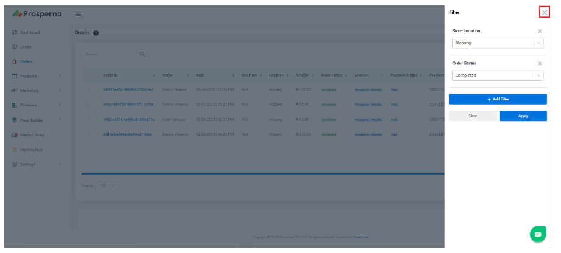Click the Dashboard sidebar icon

tap(15, 33)
